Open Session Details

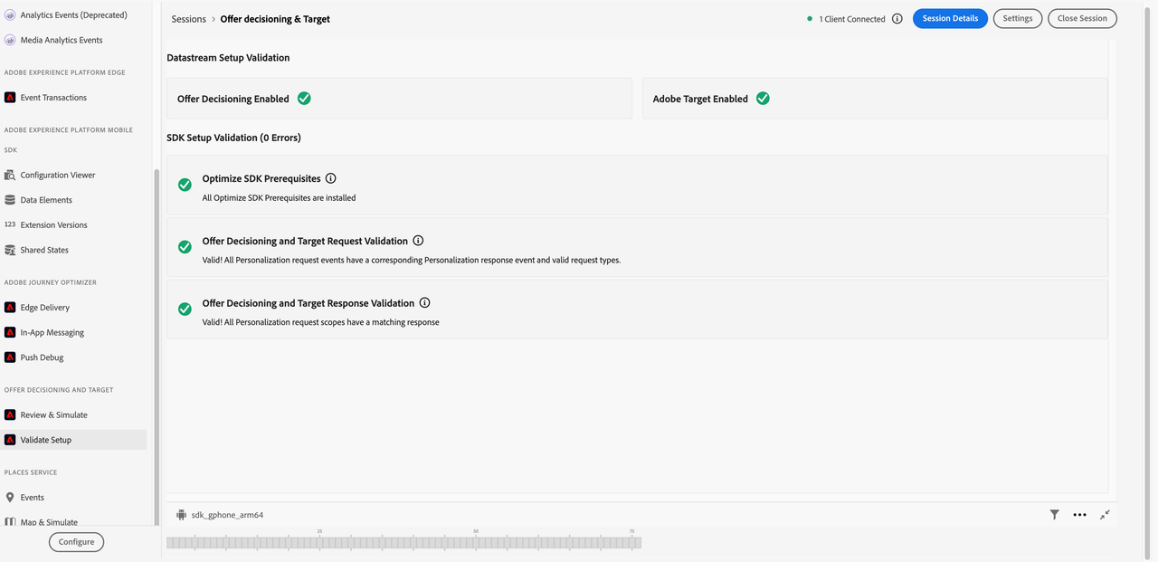950,17
